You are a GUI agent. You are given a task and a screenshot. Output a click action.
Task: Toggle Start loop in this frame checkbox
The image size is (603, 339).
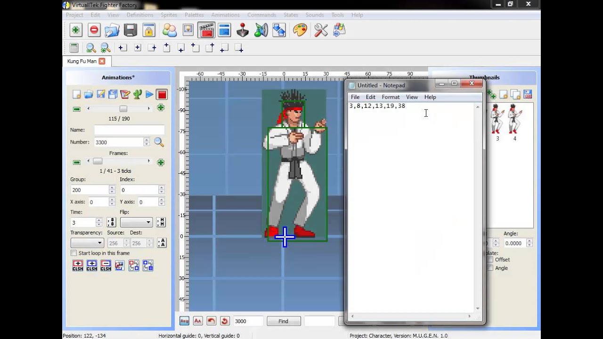pyautogui.click(x=73, y=253)
